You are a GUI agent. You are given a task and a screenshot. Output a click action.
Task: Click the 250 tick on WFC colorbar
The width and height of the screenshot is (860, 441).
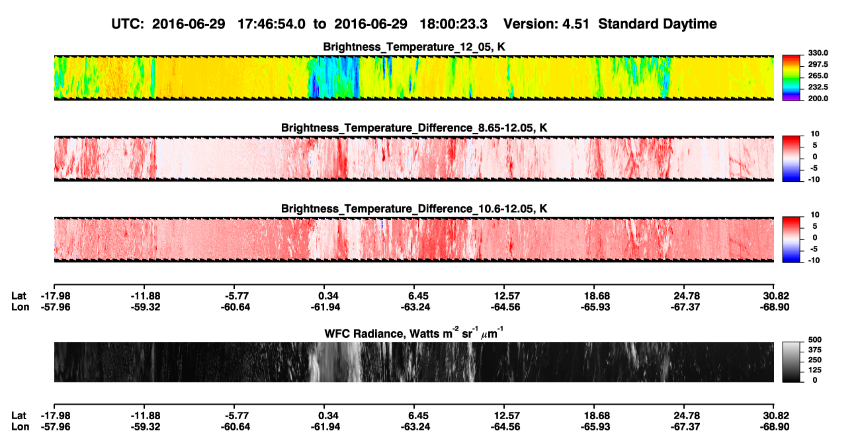point(816,360)
